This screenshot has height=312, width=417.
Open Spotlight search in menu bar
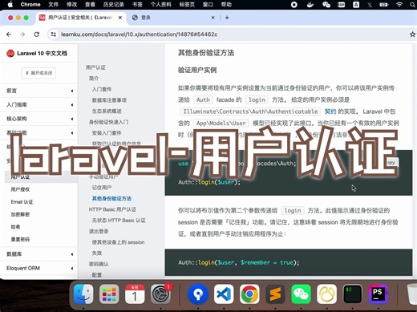coord(413,4)
